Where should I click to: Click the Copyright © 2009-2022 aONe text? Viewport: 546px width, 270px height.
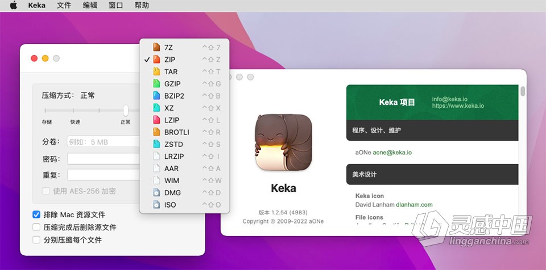(x=283, y=221)
